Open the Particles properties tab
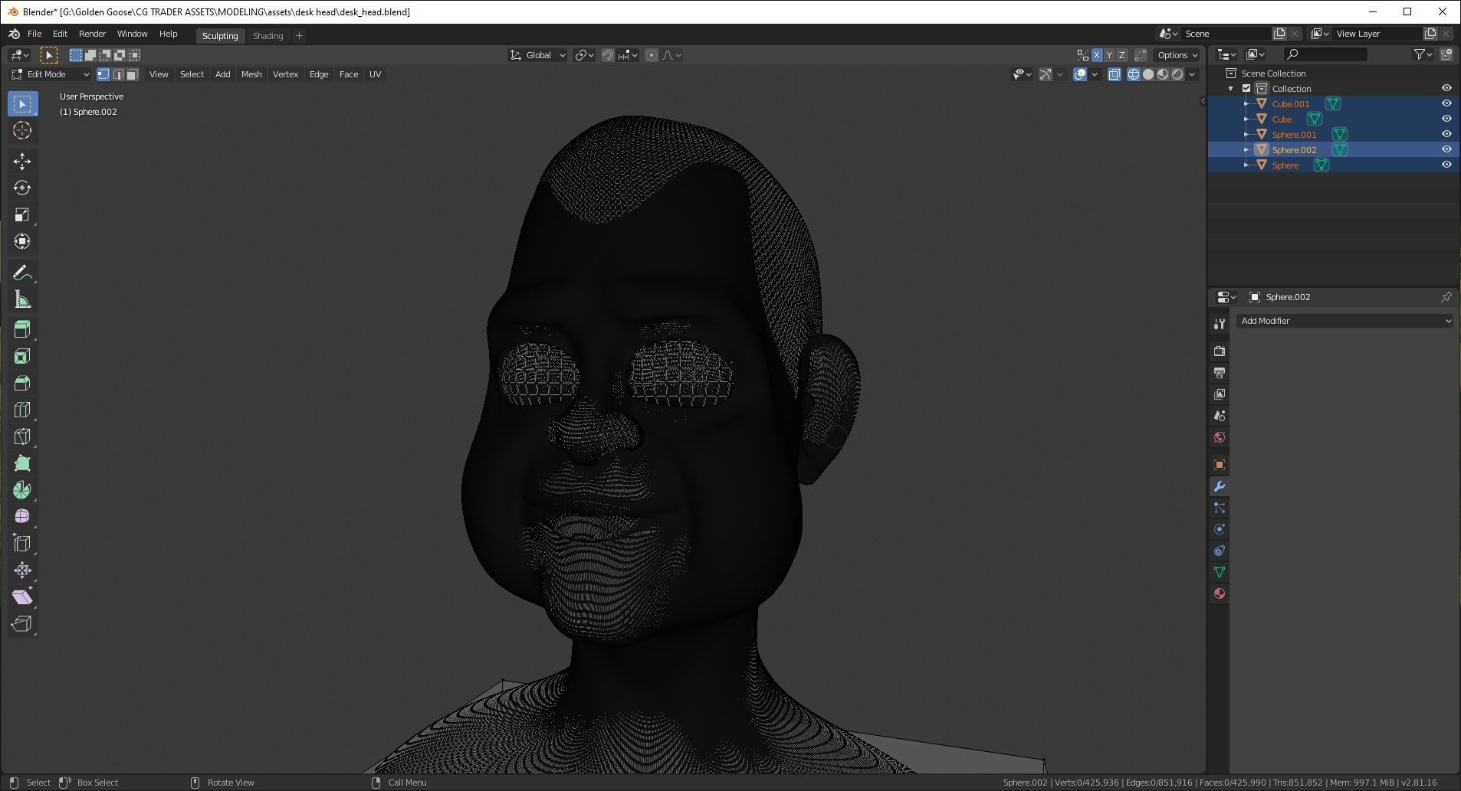The width and height of the screenshot is (1461, 791). [1219, 507]
